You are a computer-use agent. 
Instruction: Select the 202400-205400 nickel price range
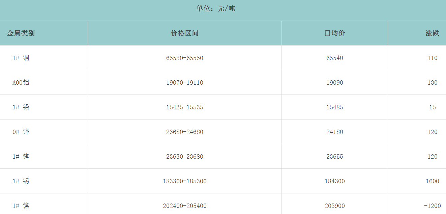185,206
